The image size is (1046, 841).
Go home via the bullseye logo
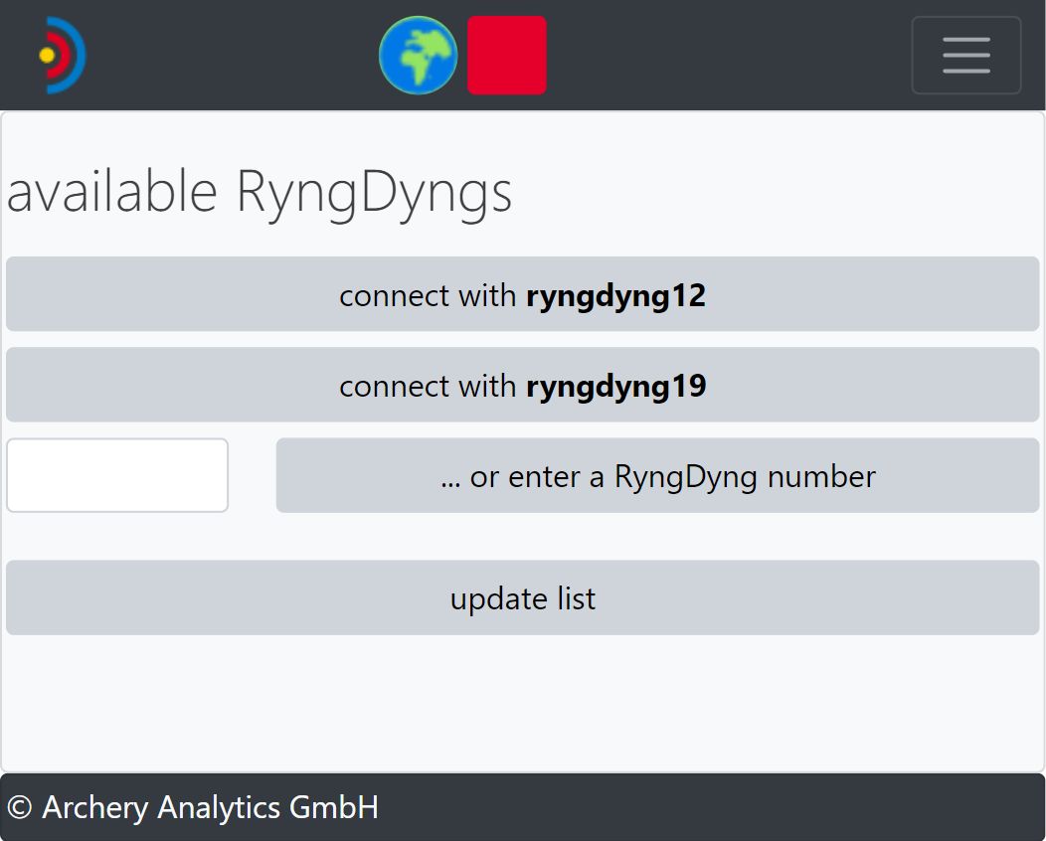pyautogui.click(x=62, y=56)
